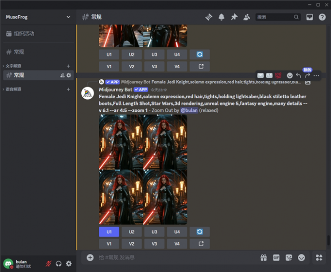Click U3 under the Jedi grid

pos(154,232)
